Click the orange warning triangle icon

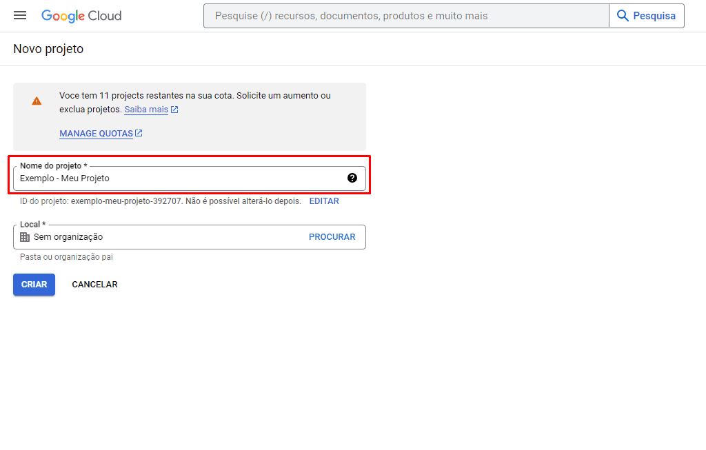pyautogui.click(x=37, y=101)
